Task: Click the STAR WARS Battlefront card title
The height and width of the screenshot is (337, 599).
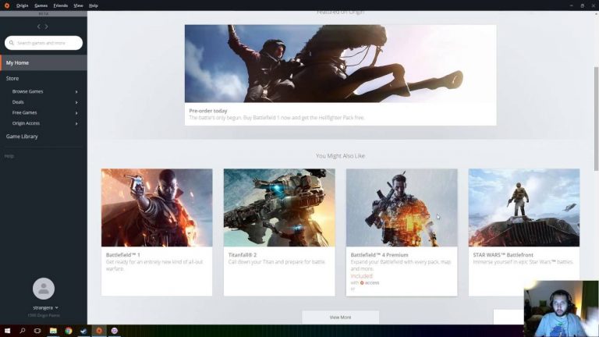Action: 503,255
